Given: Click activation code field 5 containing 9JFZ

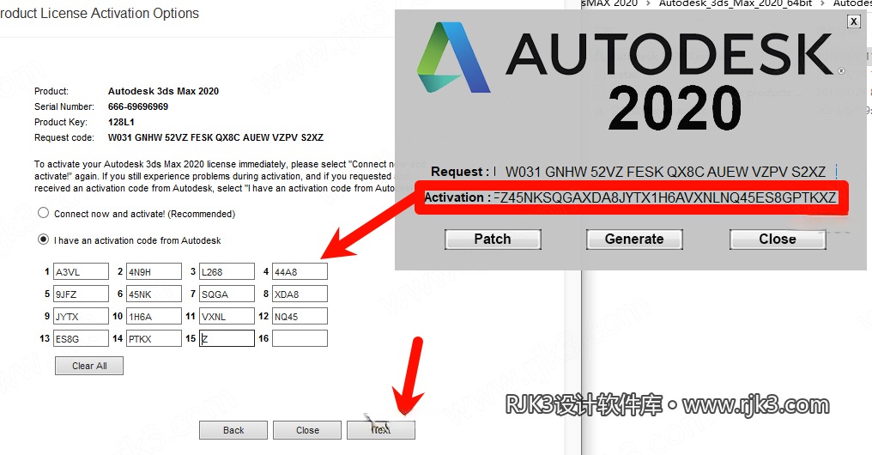Looking at the screenshot, I should coord(81,294).
